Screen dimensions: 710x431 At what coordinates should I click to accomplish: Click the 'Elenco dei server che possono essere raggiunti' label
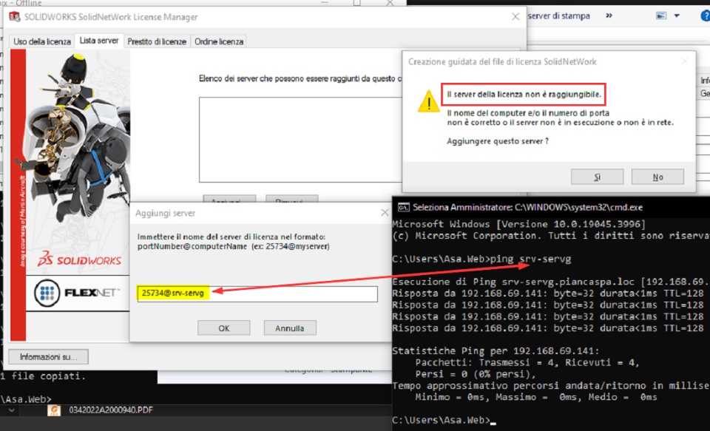tap(300, 79)
